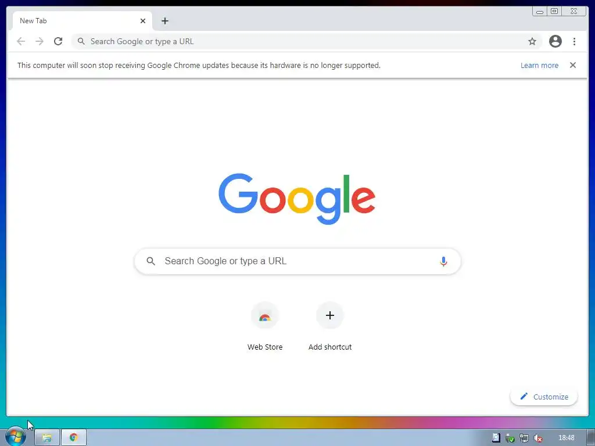Open Windows Explorer from the taskbar

click(x=47, y=438)
